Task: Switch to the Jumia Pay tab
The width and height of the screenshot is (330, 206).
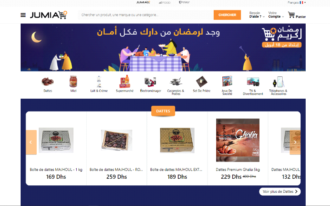Action: point(184,2)
